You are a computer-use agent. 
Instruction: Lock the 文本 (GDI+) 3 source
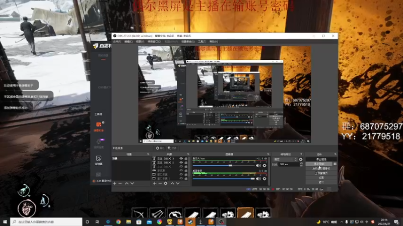click(x=186, y=159)
